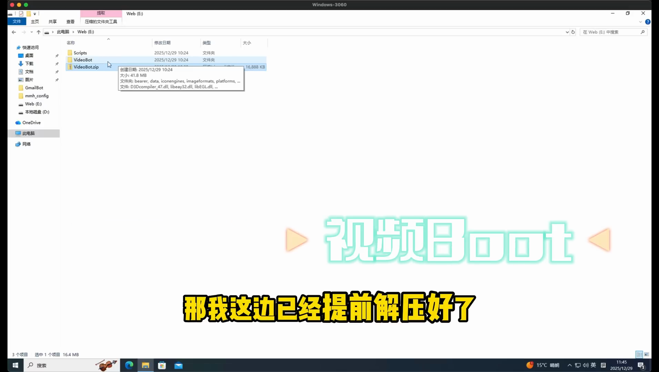This screenshot has height=372, width=659.
Task: Click the New Folder quick access toolbar icon
Action: (29, 14)
